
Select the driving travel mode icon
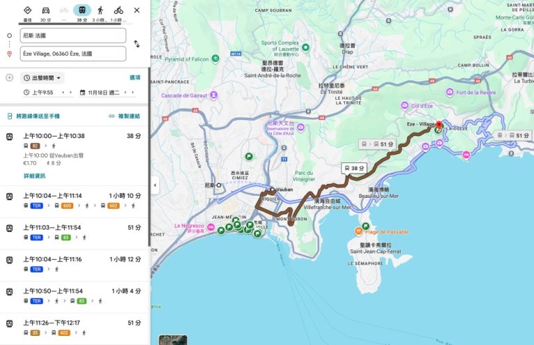[x=45, y=10]
